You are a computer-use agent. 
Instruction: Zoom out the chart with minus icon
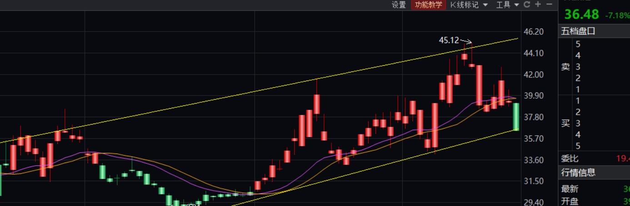click(x=549, y=5)
